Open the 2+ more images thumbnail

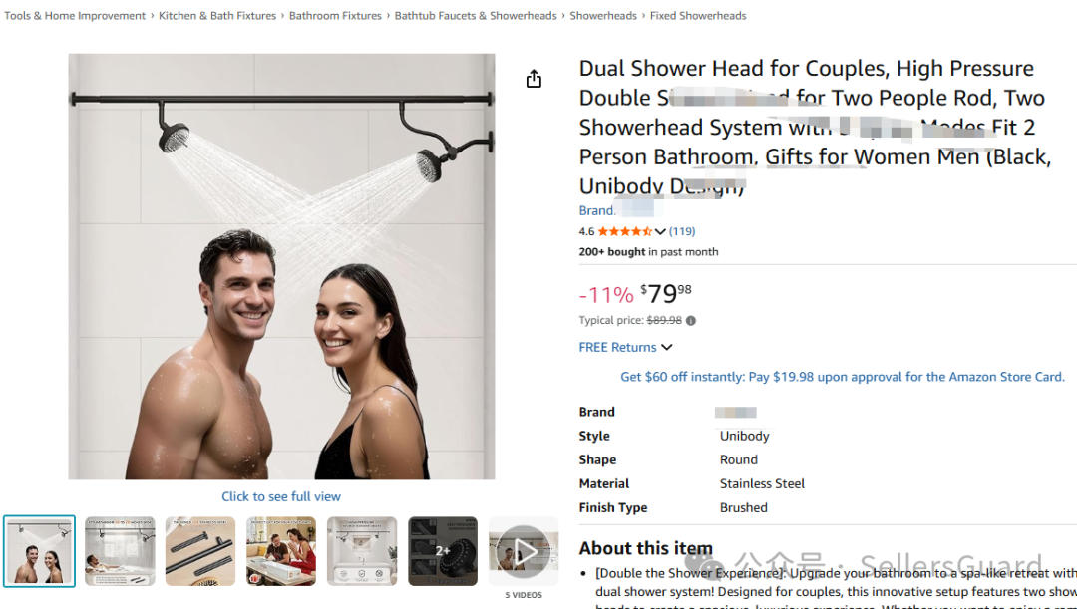click(443, 551)
